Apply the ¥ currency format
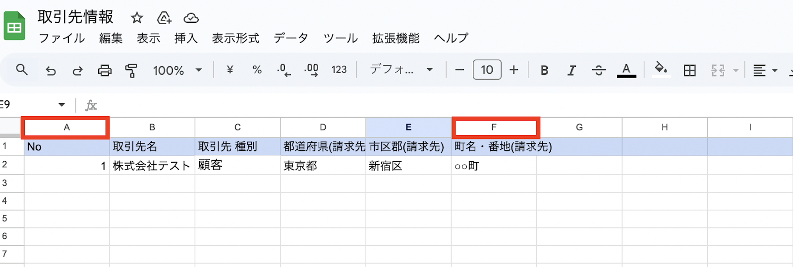The height and width of the screenshot is (267, 793). pyautogui.click(x=229, y=70)
